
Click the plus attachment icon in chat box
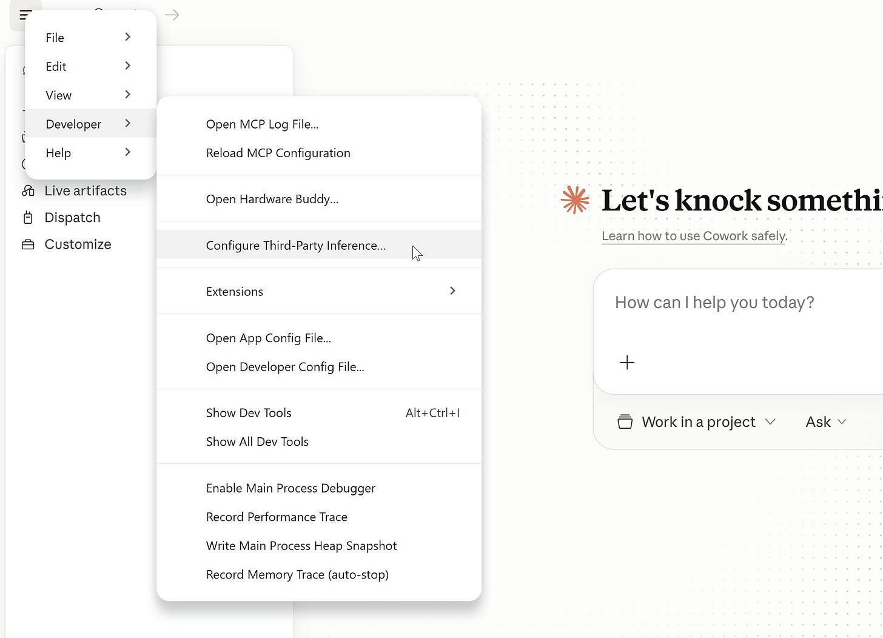tap(627, 362)
